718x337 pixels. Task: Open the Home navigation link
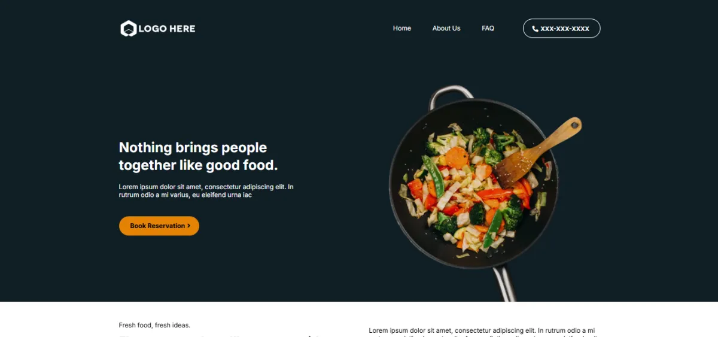402,28
